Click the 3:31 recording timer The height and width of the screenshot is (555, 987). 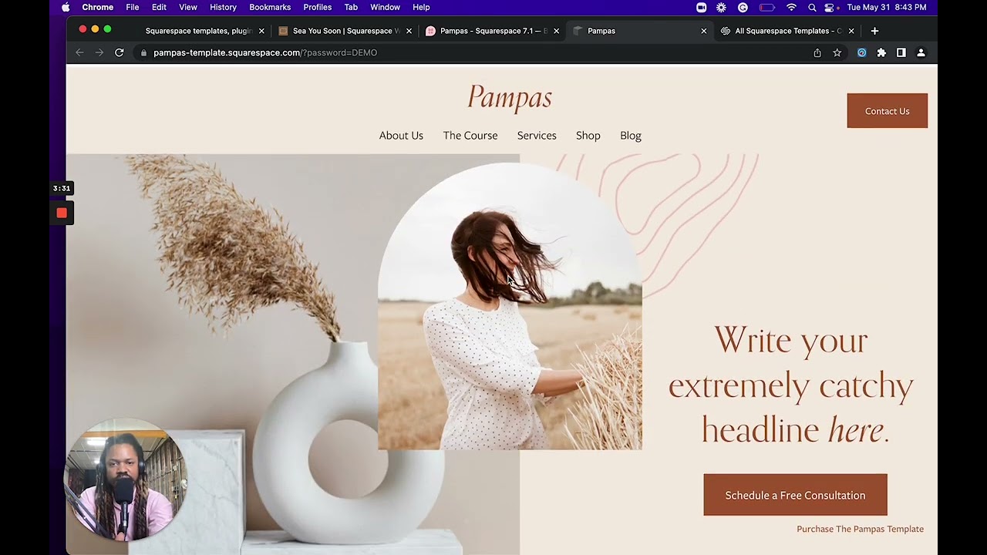(62, 188)
